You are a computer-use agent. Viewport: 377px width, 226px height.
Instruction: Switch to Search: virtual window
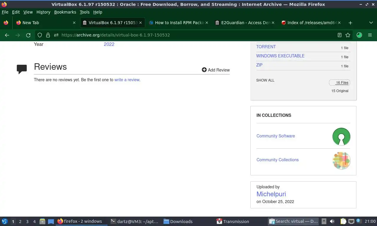tap(294, 221)
